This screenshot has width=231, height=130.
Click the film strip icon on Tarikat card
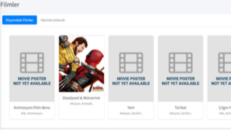[x=181, y=63]
